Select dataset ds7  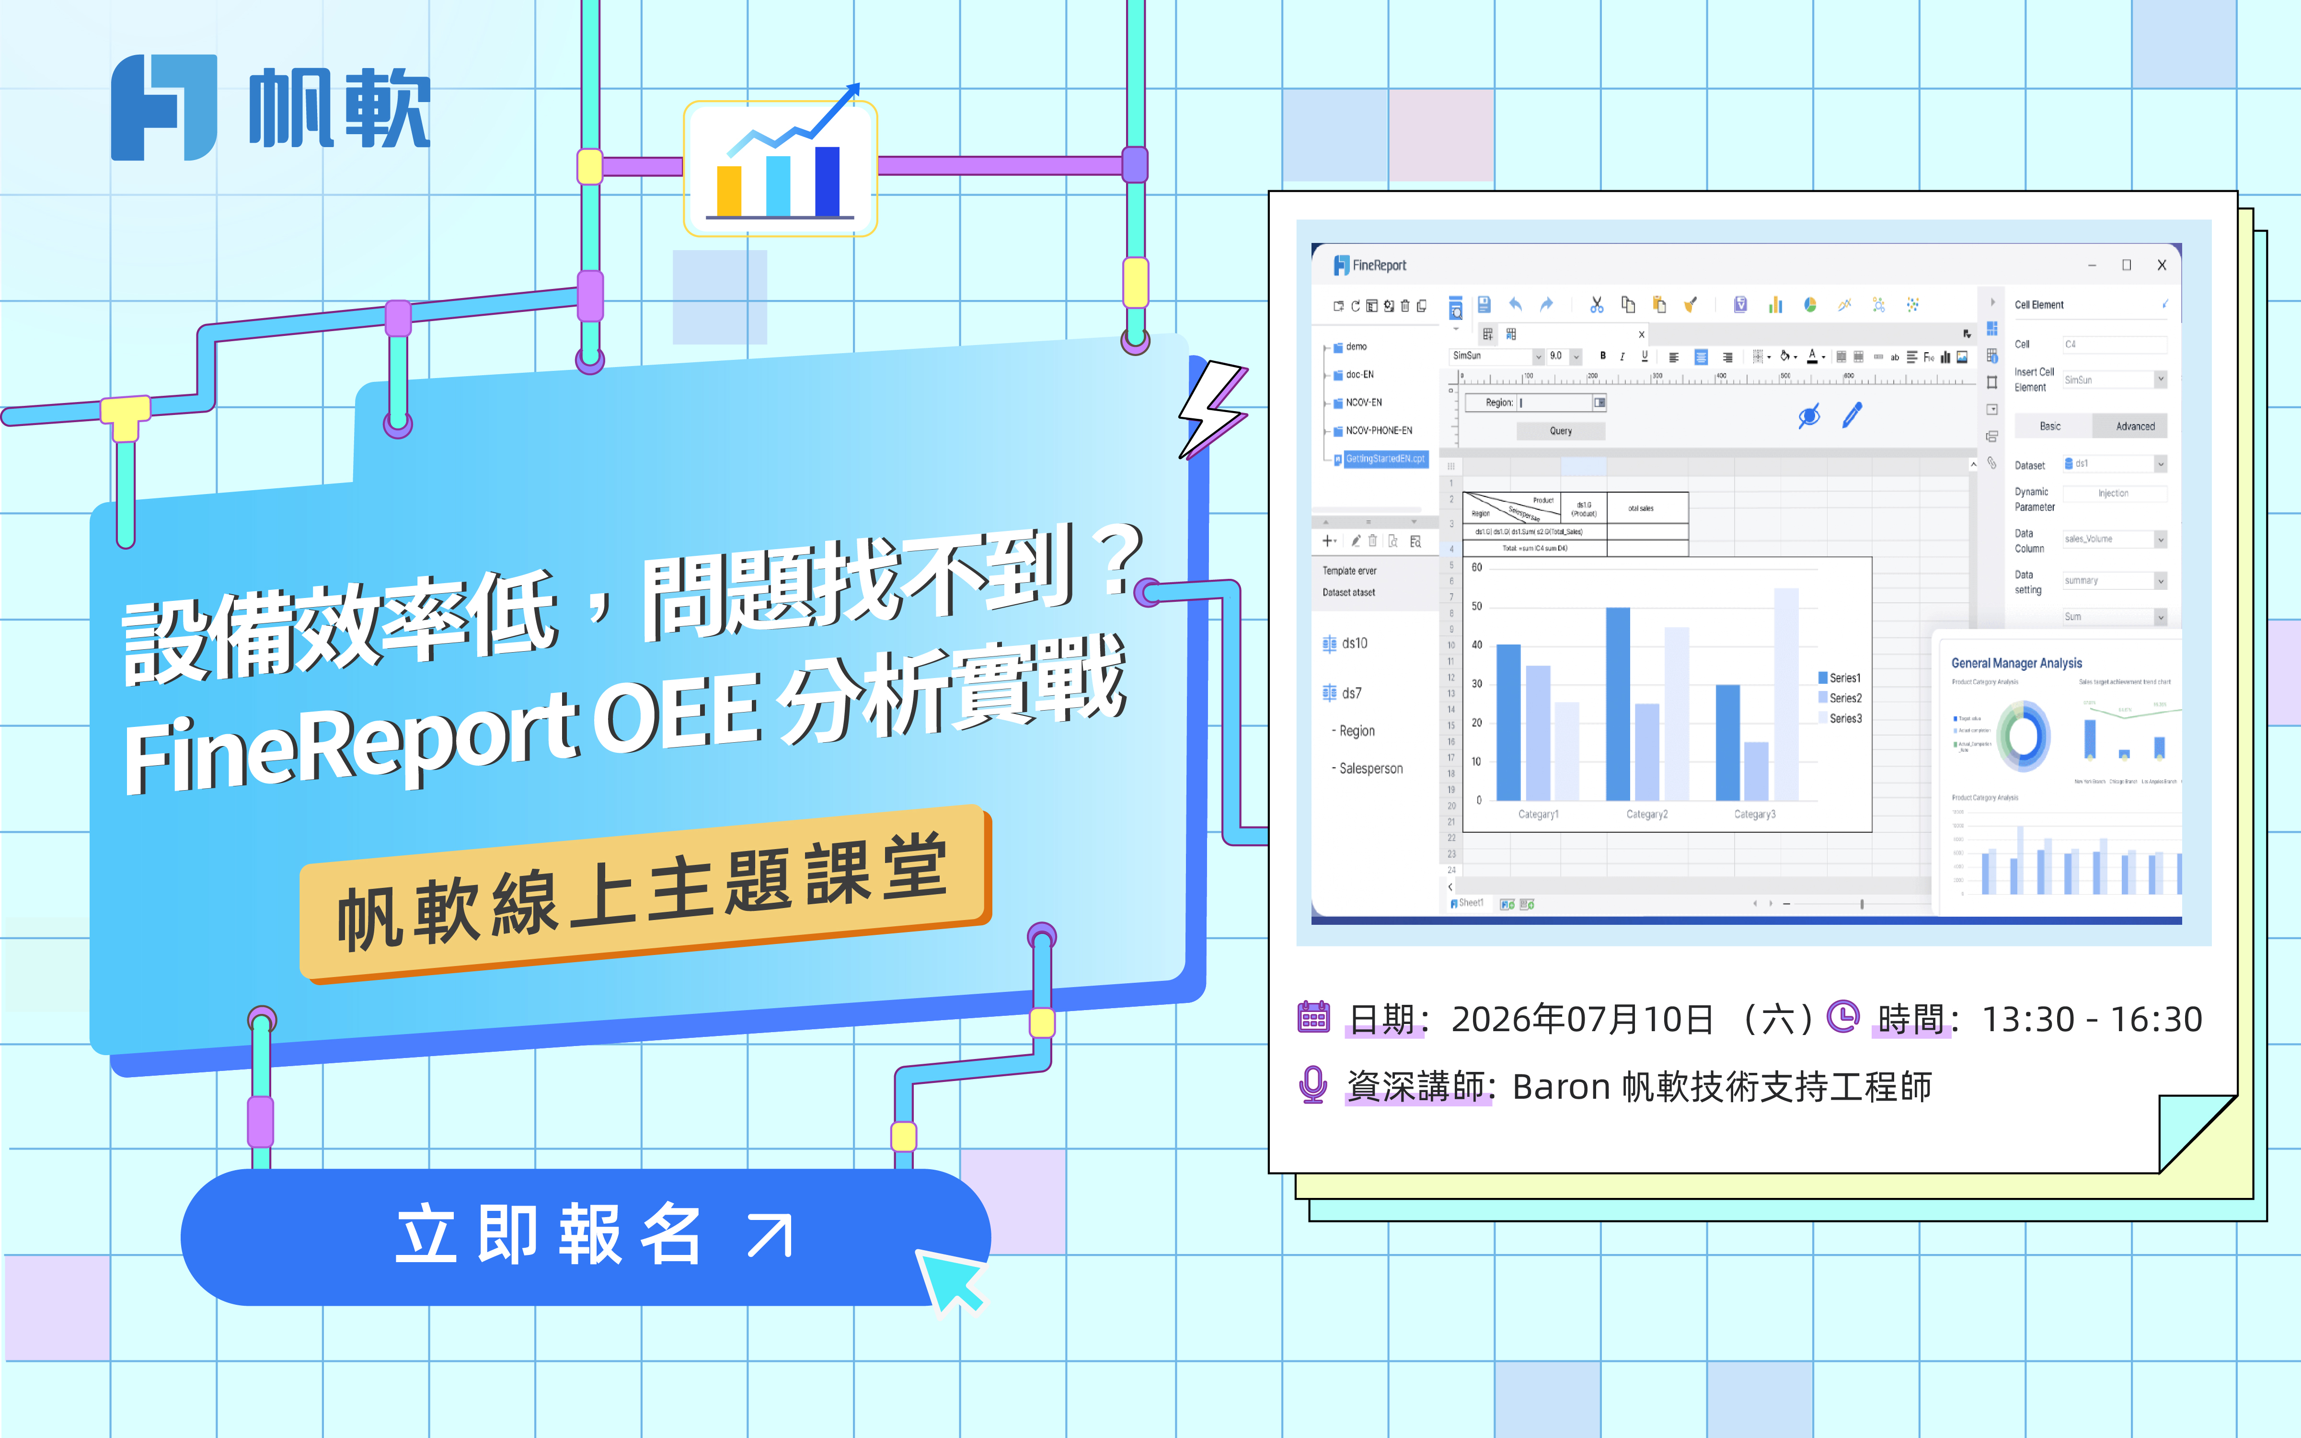tap(1343, 693)
